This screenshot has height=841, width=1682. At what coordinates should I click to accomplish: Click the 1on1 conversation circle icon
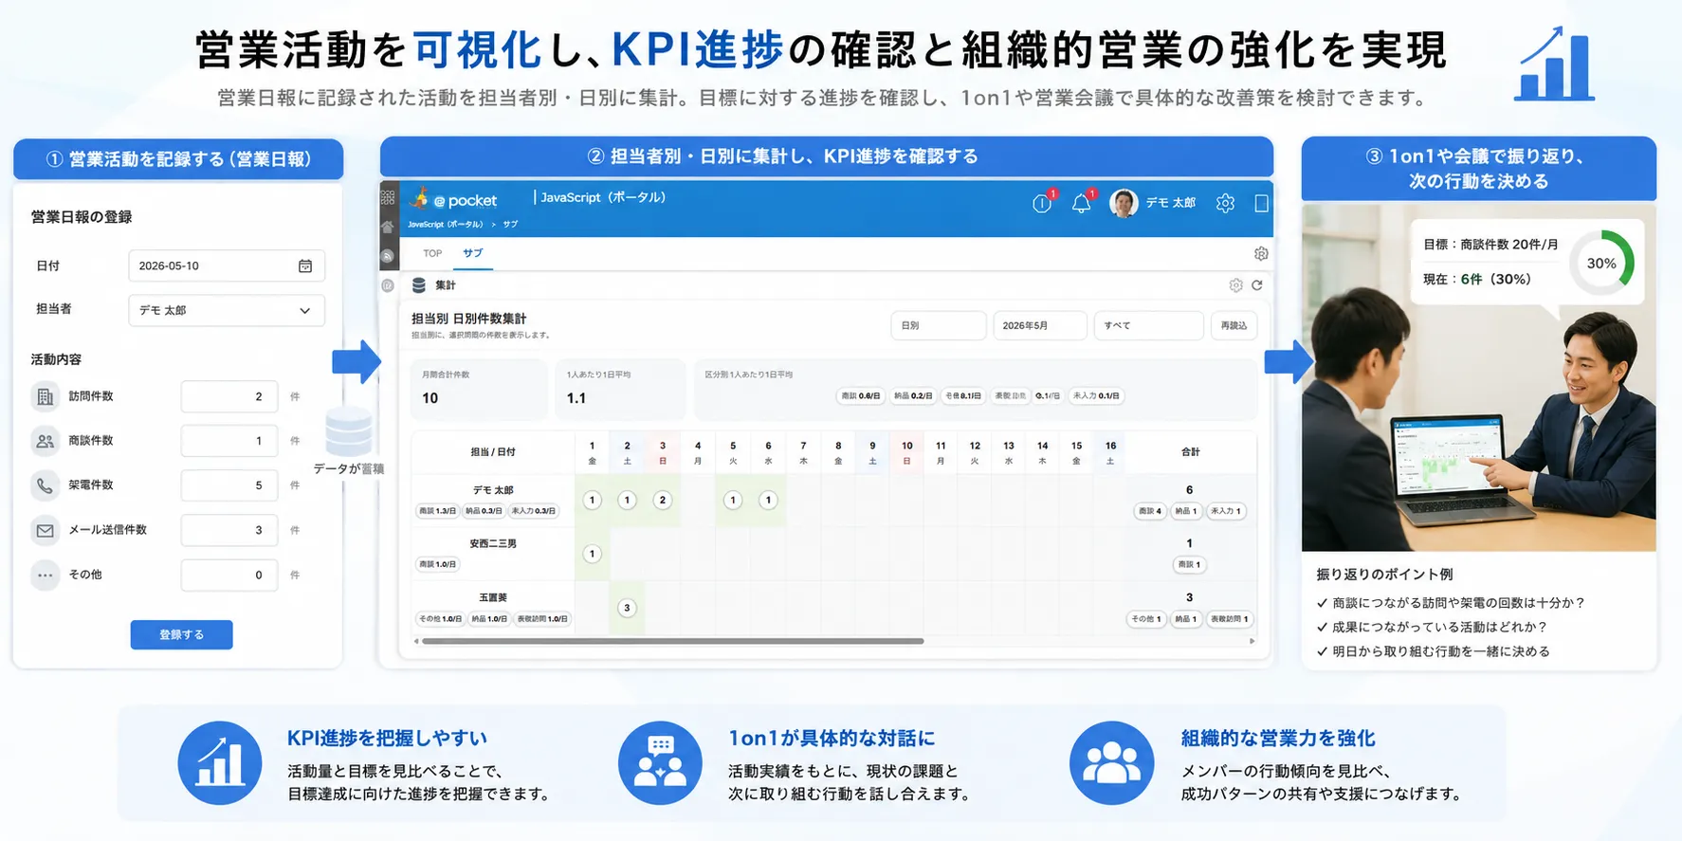660,763
